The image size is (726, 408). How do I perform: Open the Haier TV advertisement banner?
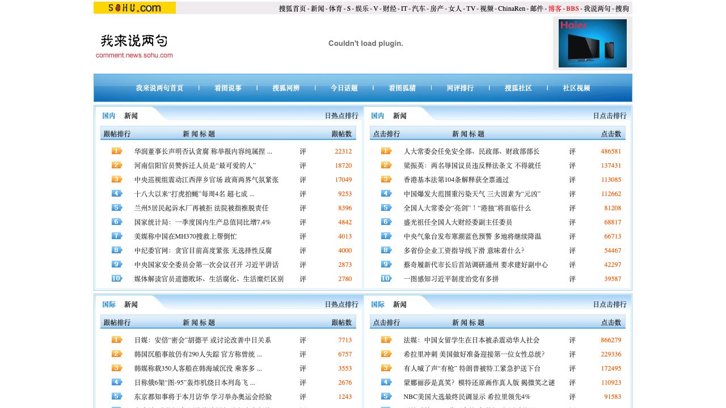pos(592,43)
